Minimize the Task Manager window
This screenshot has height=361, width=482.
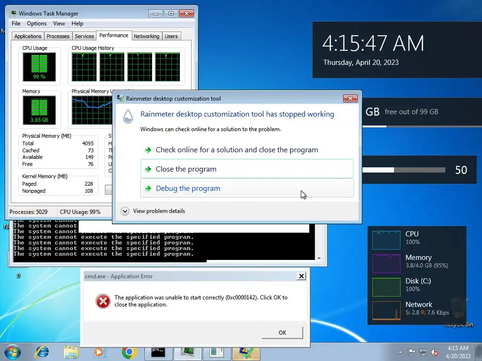pyautogui.click(x=155, y=14)
